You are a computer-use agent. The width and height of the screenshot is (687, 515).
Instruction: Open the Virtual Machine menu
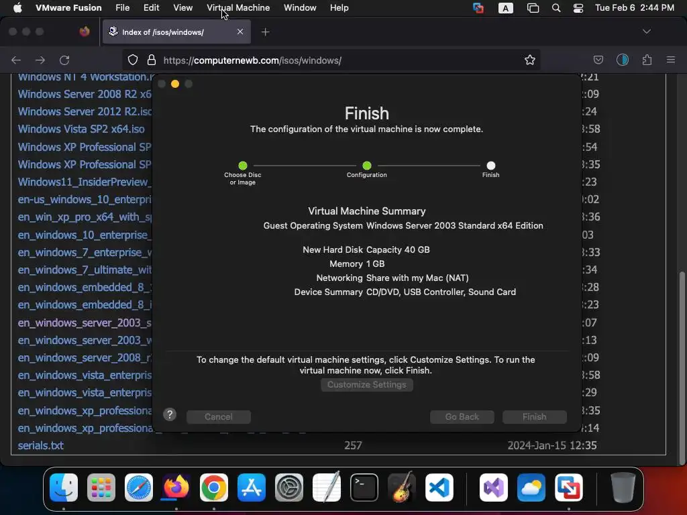tap(238, 8)
